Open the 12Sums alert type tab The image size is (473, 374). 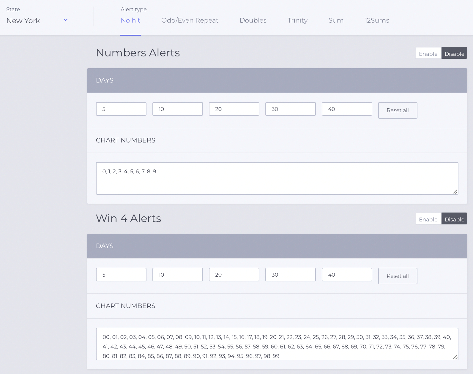[377, 20]
